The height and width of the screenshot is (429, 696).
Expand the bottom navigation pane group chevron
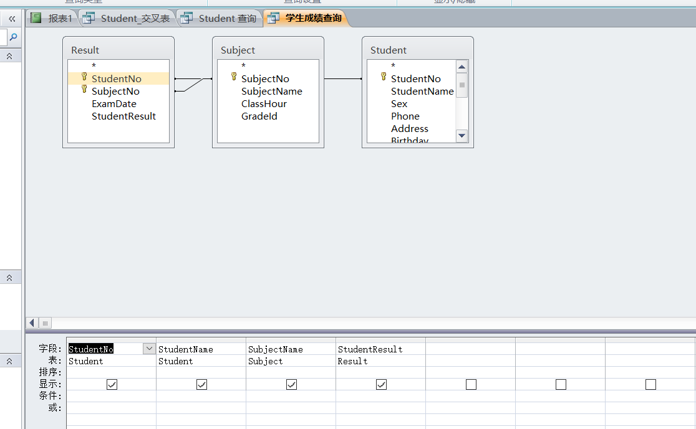coord(9,361)
